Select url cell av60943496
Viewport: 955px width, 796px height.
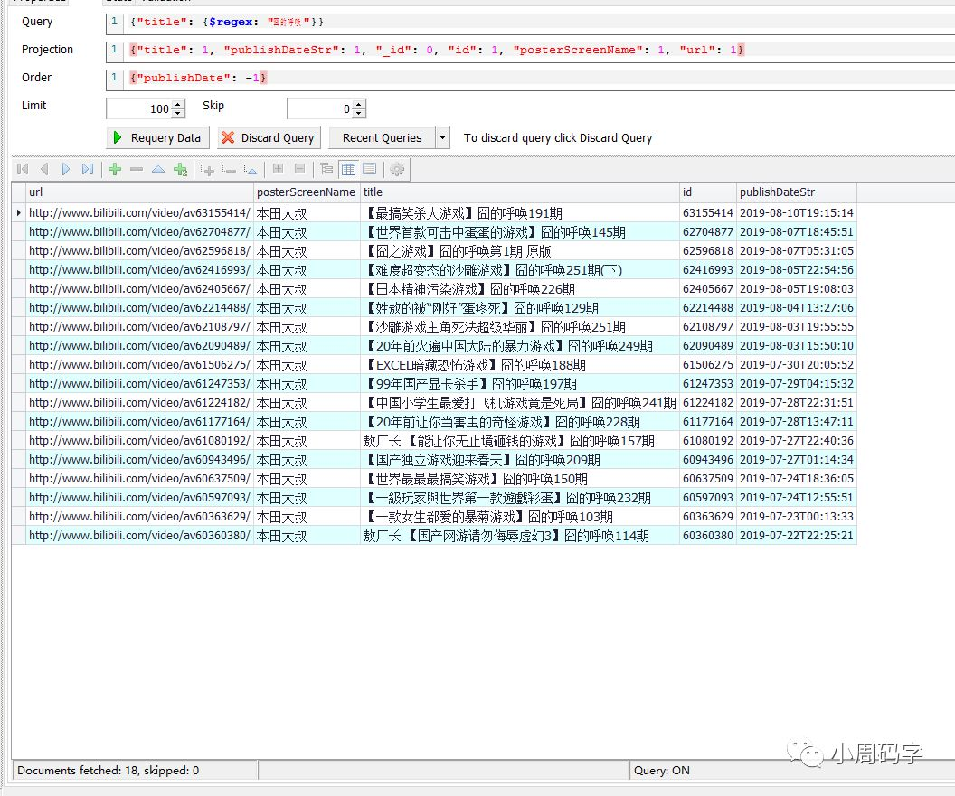tap(139, 460)
